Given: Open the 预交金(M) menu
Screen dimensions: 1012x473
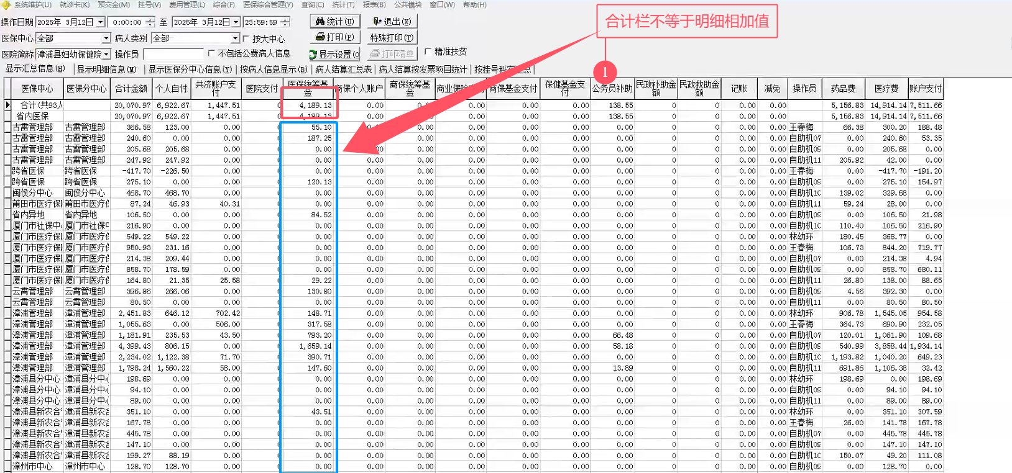Looking at the screenshot, I should pos(114,5).
